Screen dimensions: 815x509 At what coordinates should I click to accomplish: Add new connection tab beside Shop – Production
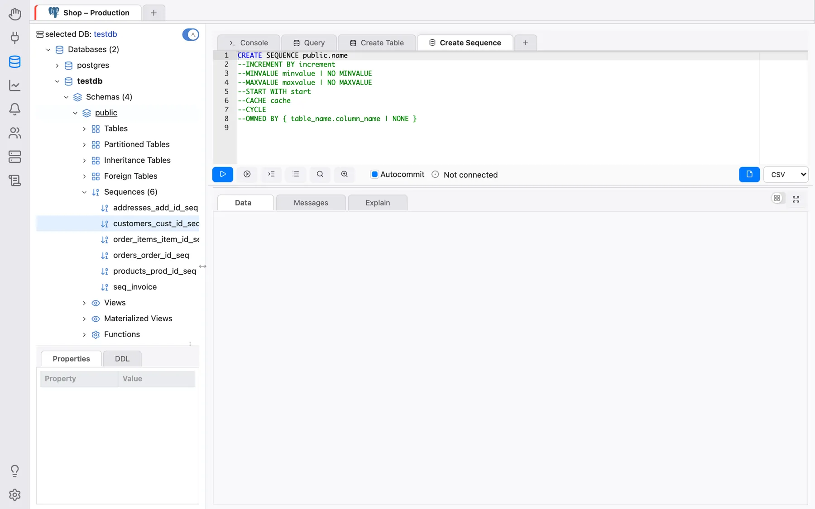click(x=153, y=13)
